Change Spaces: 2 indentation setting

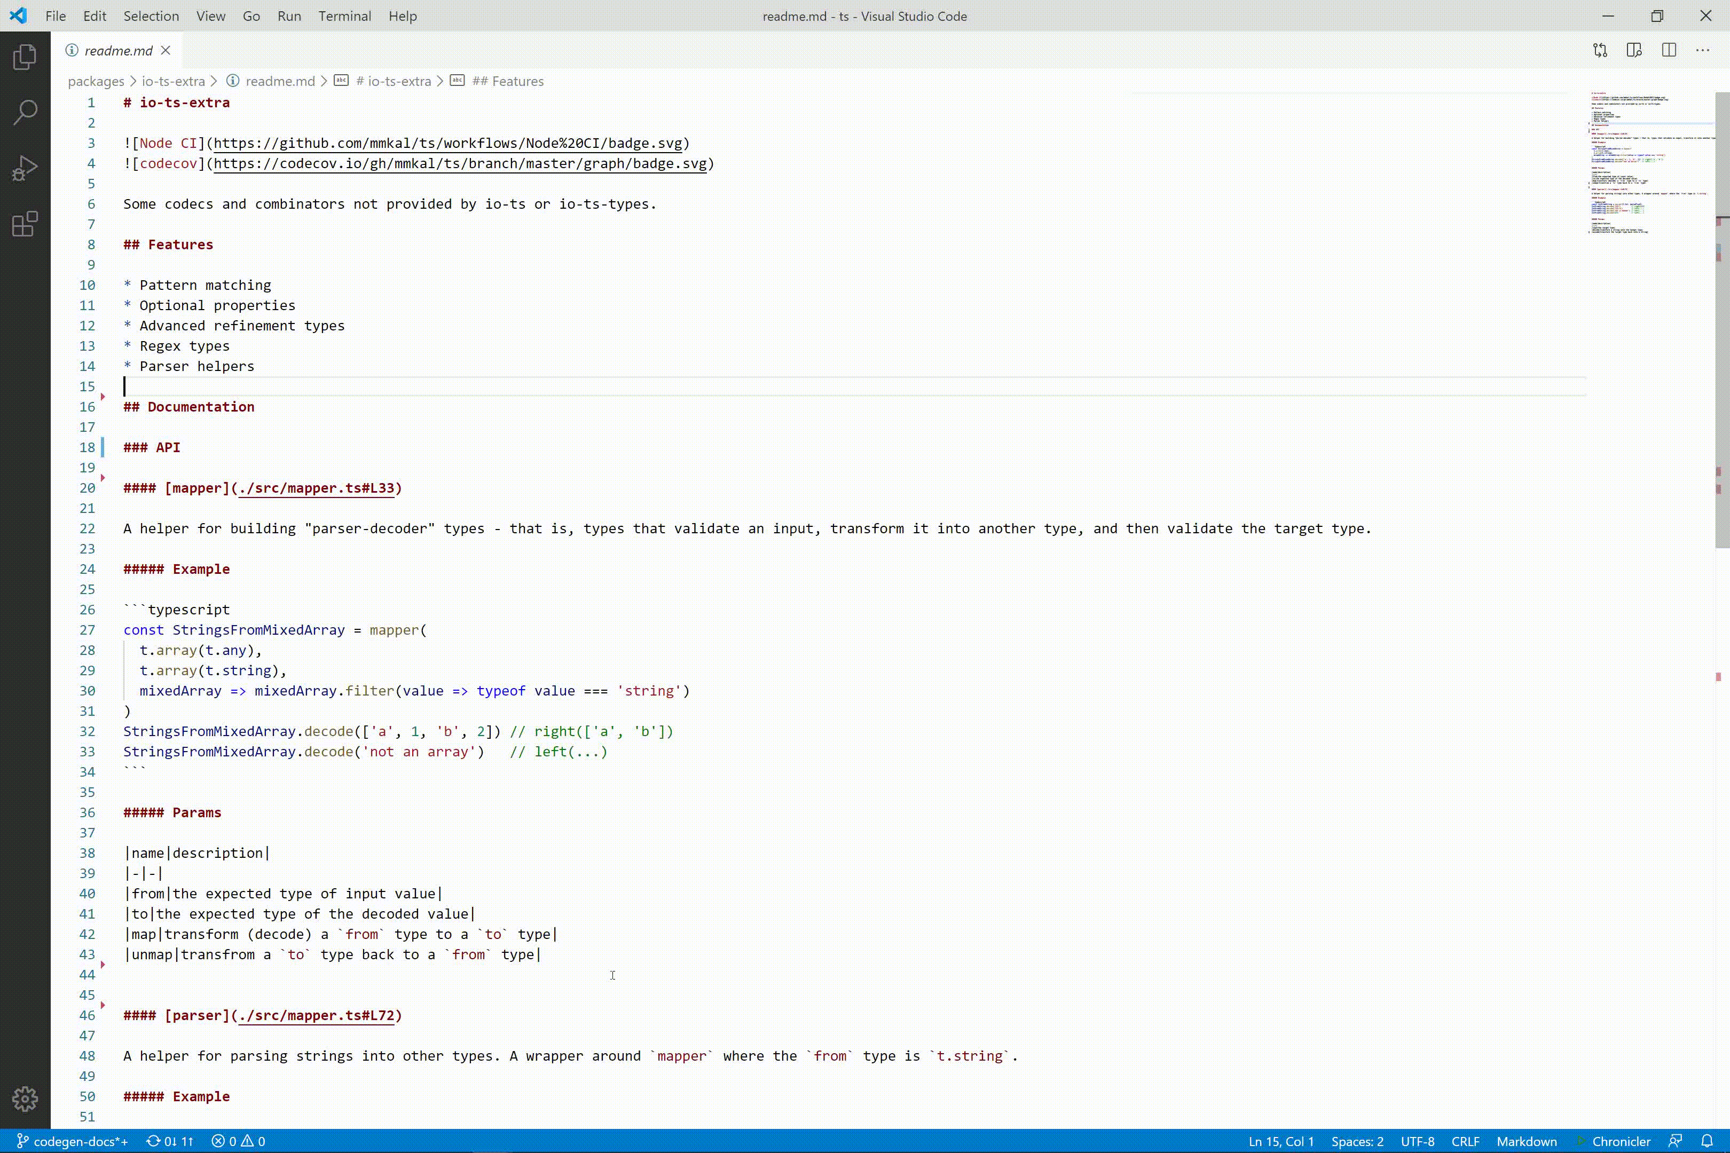1357,1141
